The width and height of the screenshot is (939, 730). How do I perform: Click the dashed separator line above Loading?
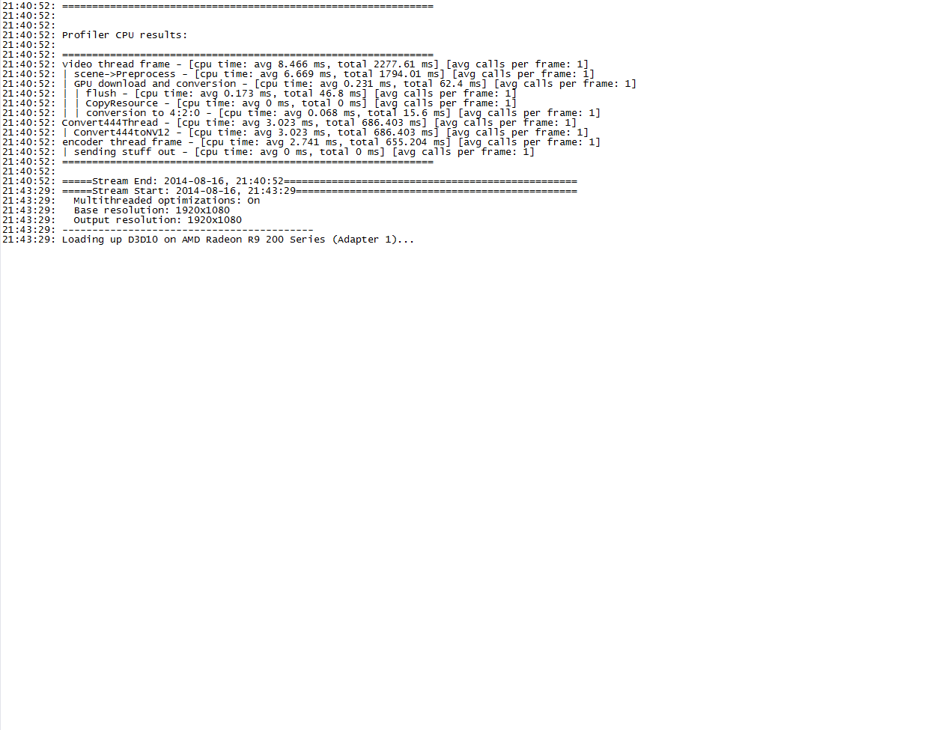(187, 230)
